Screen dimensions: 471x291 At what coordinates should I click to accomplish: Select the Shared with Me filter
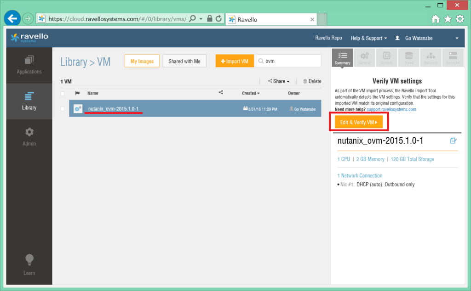pos(184,61)
